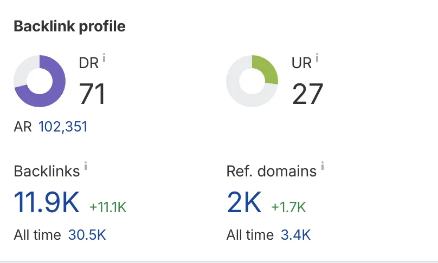Image resolution: width=438 pixels, height=263 pixels.
Task: Open the Backlinks info tooltip icon
Action: [x=85, y=166]
